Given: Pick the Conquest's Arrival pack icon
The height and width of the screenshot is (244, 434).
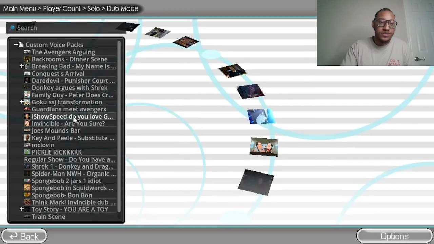Looking at the screenshot, I should 27,74.
